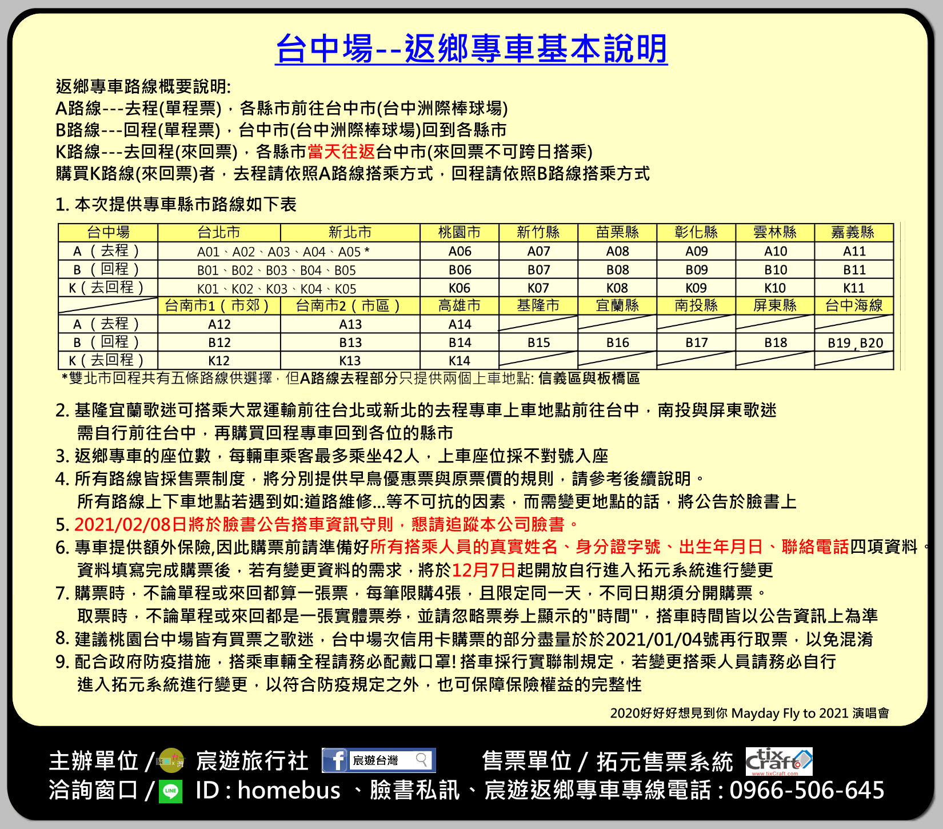Click the 宸遊旅行社 round logo icon
This screenshot has width=943, height=829.
pyautogui.click(x=171, y=761)
